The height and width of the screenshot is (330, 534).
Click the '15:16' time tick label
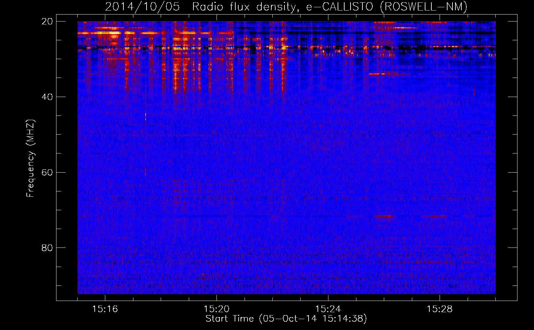pos(105,309)
